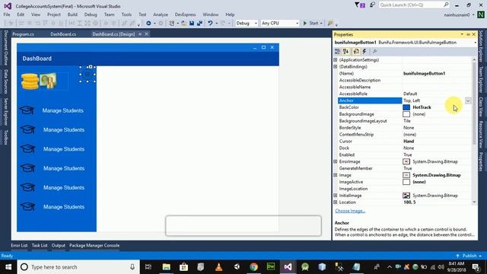Open the Build menu
Screen dimensions: 487x274
(x=72, y=14)
